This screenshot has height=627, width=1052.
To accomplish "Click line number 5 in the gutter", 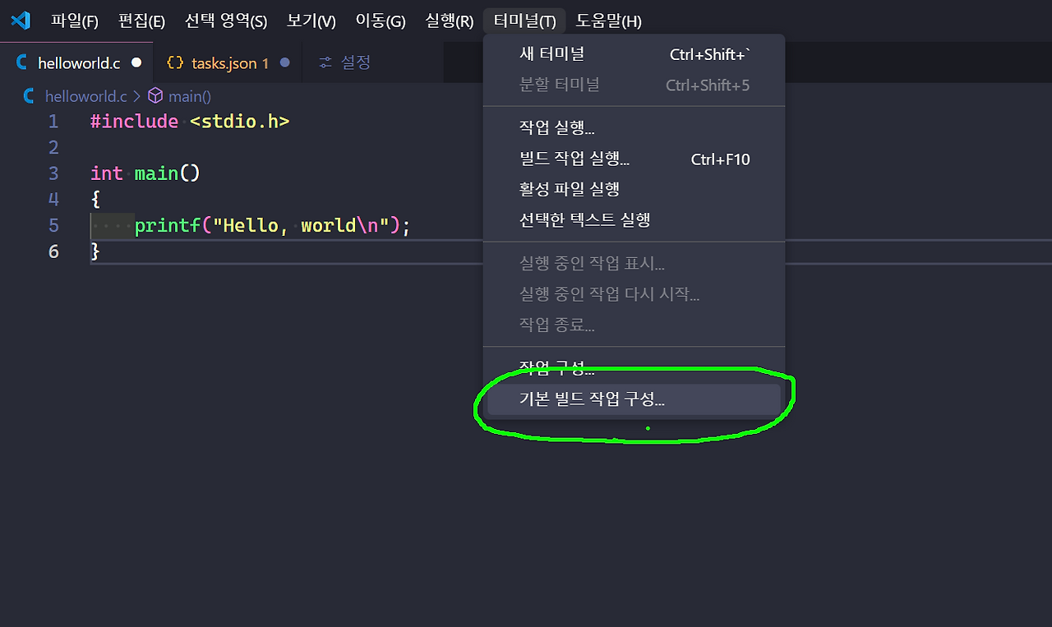I will tap(53, 225).
